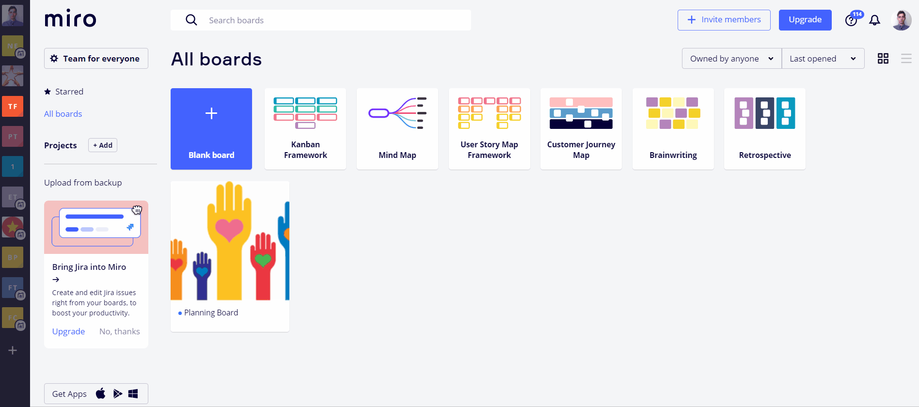The width and height of the screenshot is (919, 407).
Task: Add a new team with plus icon
Action: [13, 350]
